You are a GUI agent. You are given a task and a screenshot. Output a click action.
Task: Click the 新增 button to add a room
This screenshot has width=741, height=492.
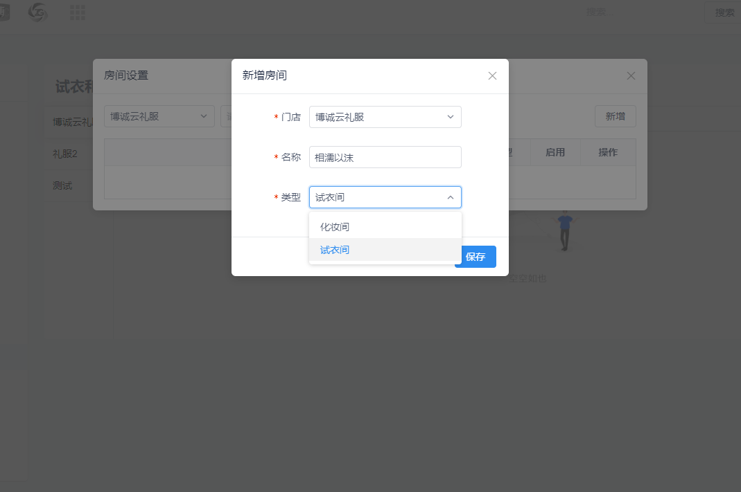pyautogui.click(x=615, y=116)
